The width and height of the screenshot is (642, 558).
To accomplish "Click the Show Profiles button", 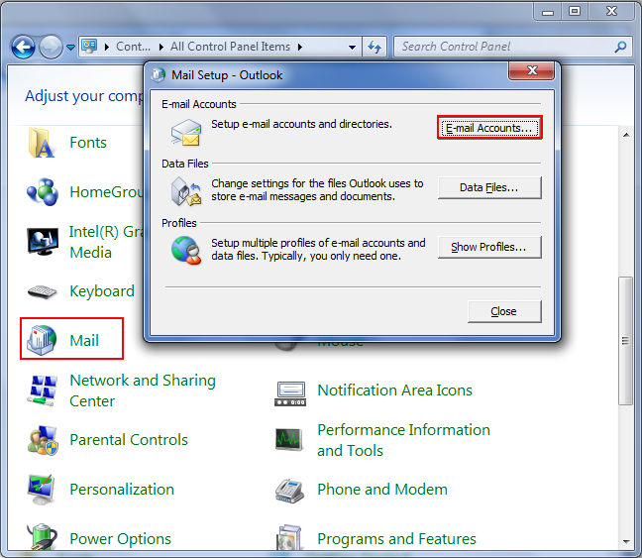I will [x=489, y=247].
